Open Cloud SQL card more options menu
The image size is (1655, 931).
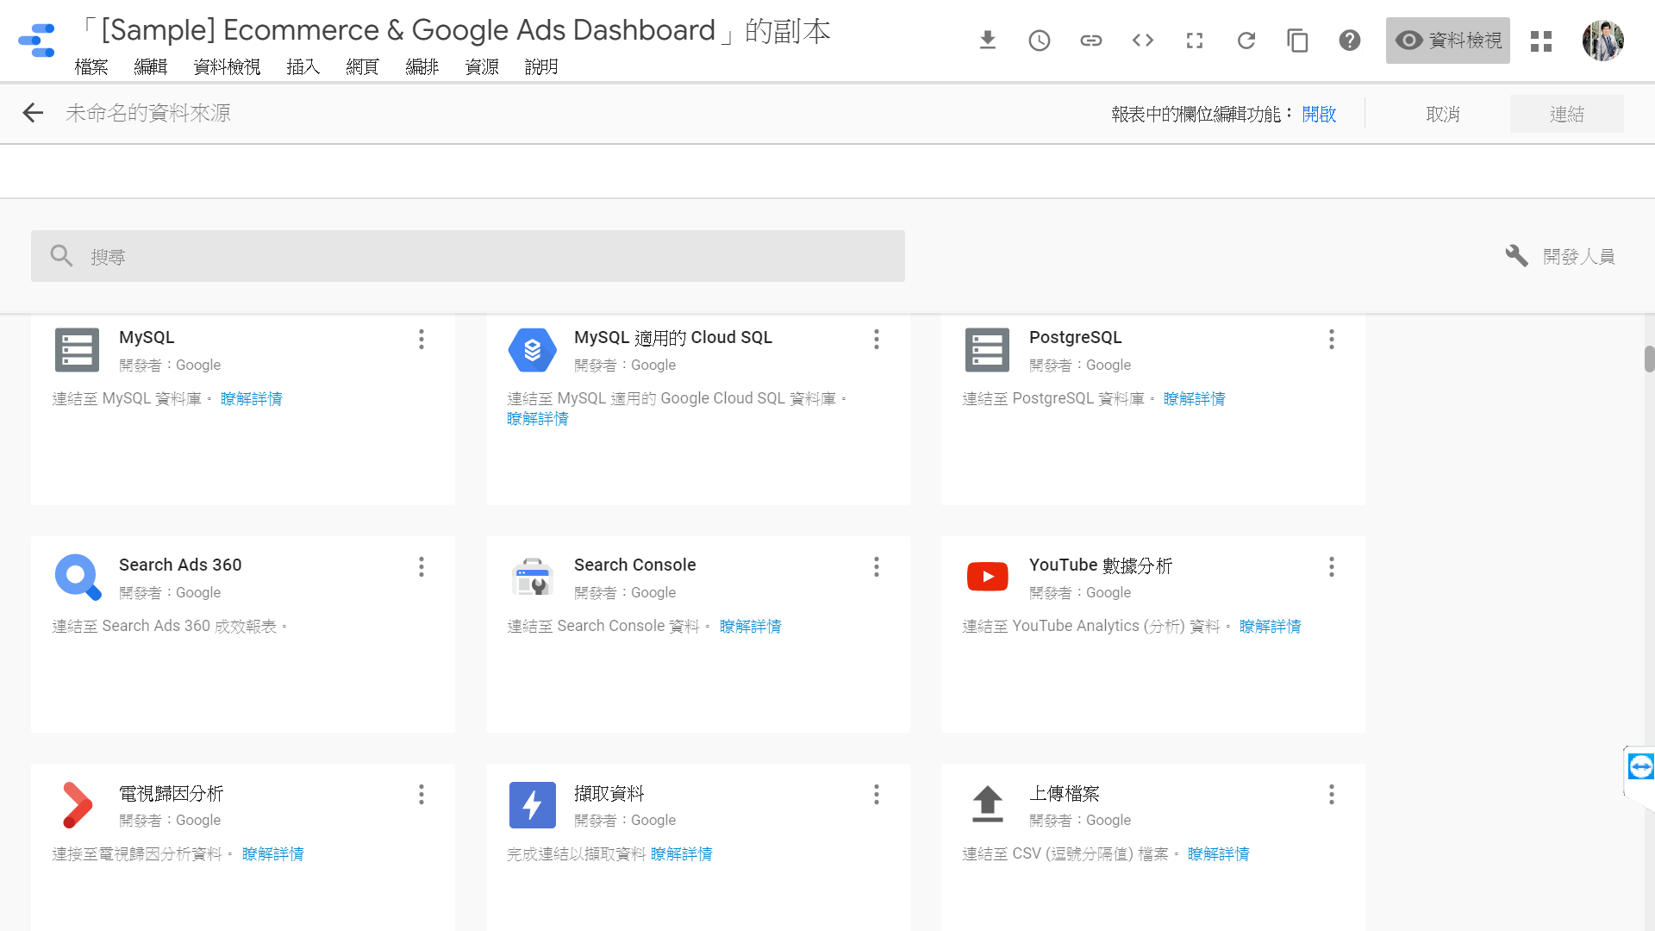click(x=877, y=339)
